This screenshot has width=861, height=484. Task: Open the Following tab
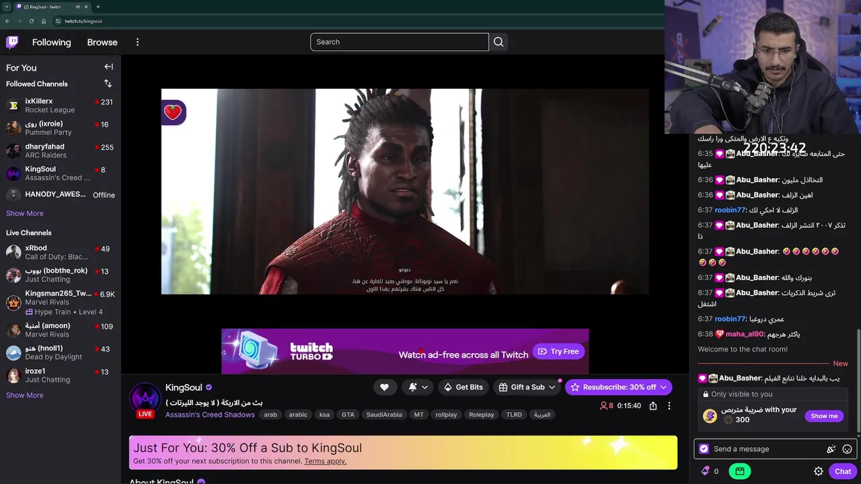[x=51, y=42]
